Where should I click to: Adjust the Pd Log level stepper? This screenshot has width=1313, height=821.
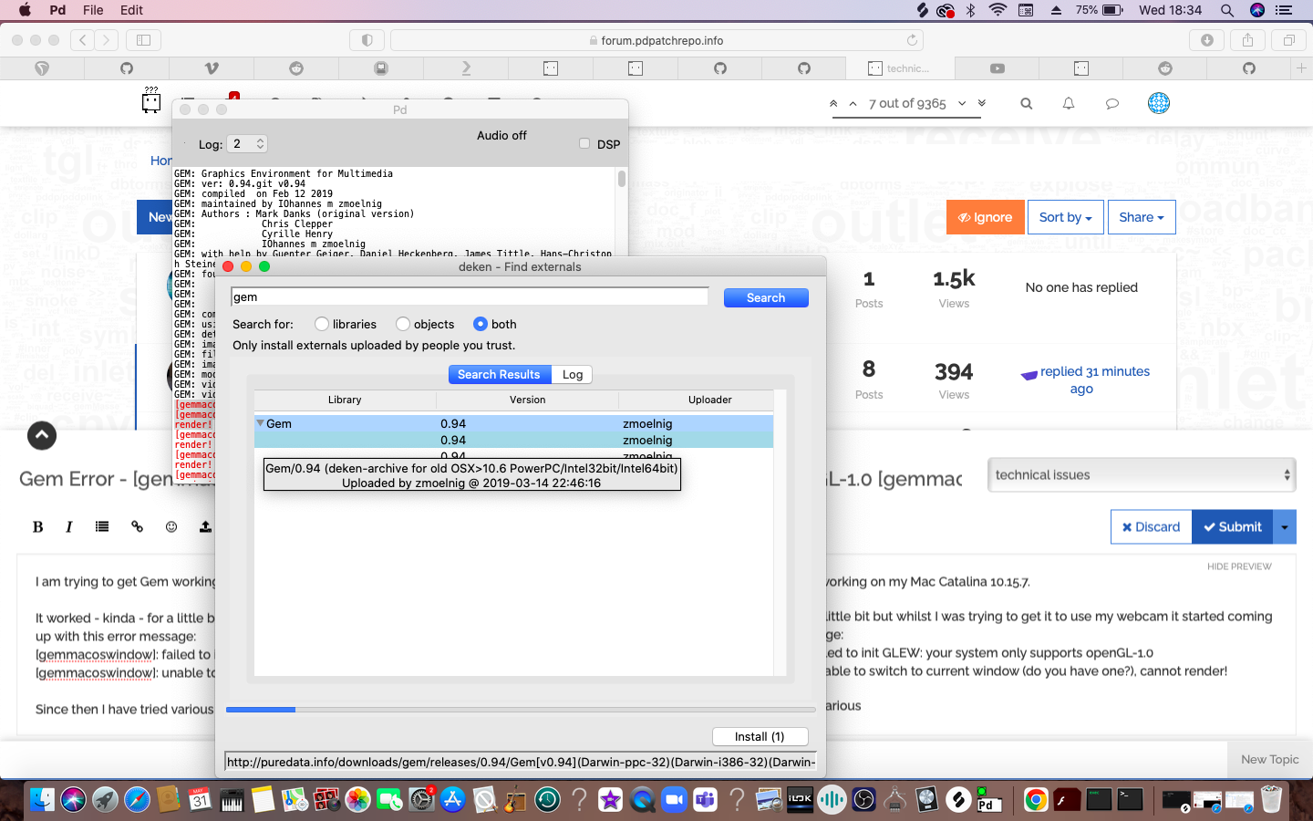point(260,143)
